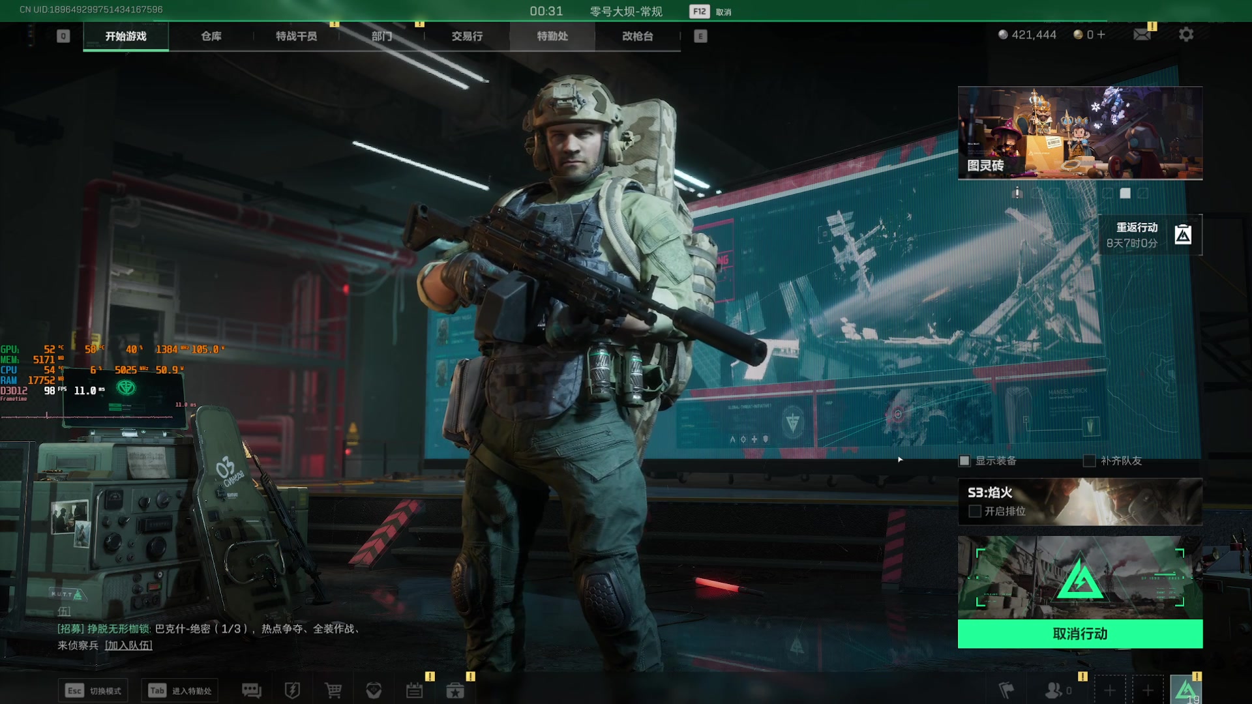Click the F12 取消 matchmaking cancel button
Image resolution: width=1252 pixels, height=704 pixels.
click(x=711, y=12)
